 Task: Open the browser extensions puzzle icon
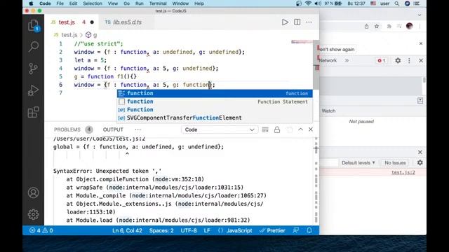tap(389, 27)
